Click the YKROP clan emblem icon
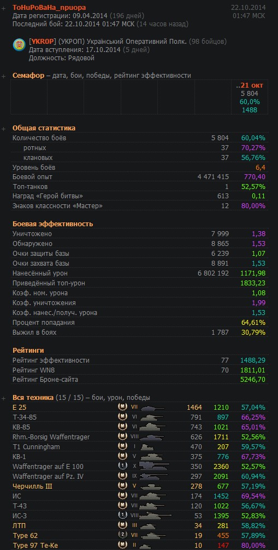 pyautogui.click(x=19, y=44)
